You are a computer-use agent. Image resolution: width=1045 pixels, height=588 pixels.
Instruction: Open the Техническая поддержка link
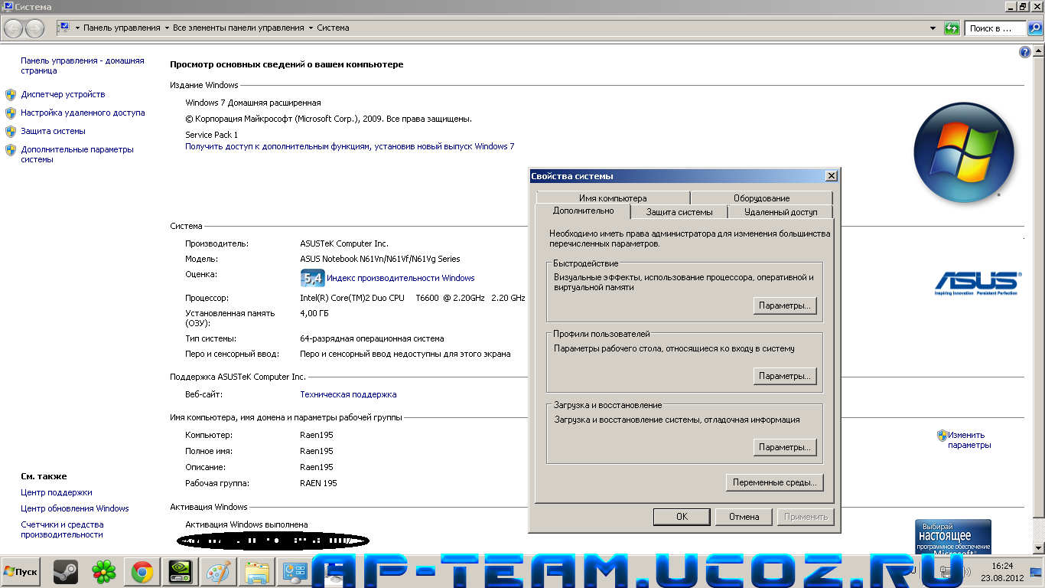(348, 394)
